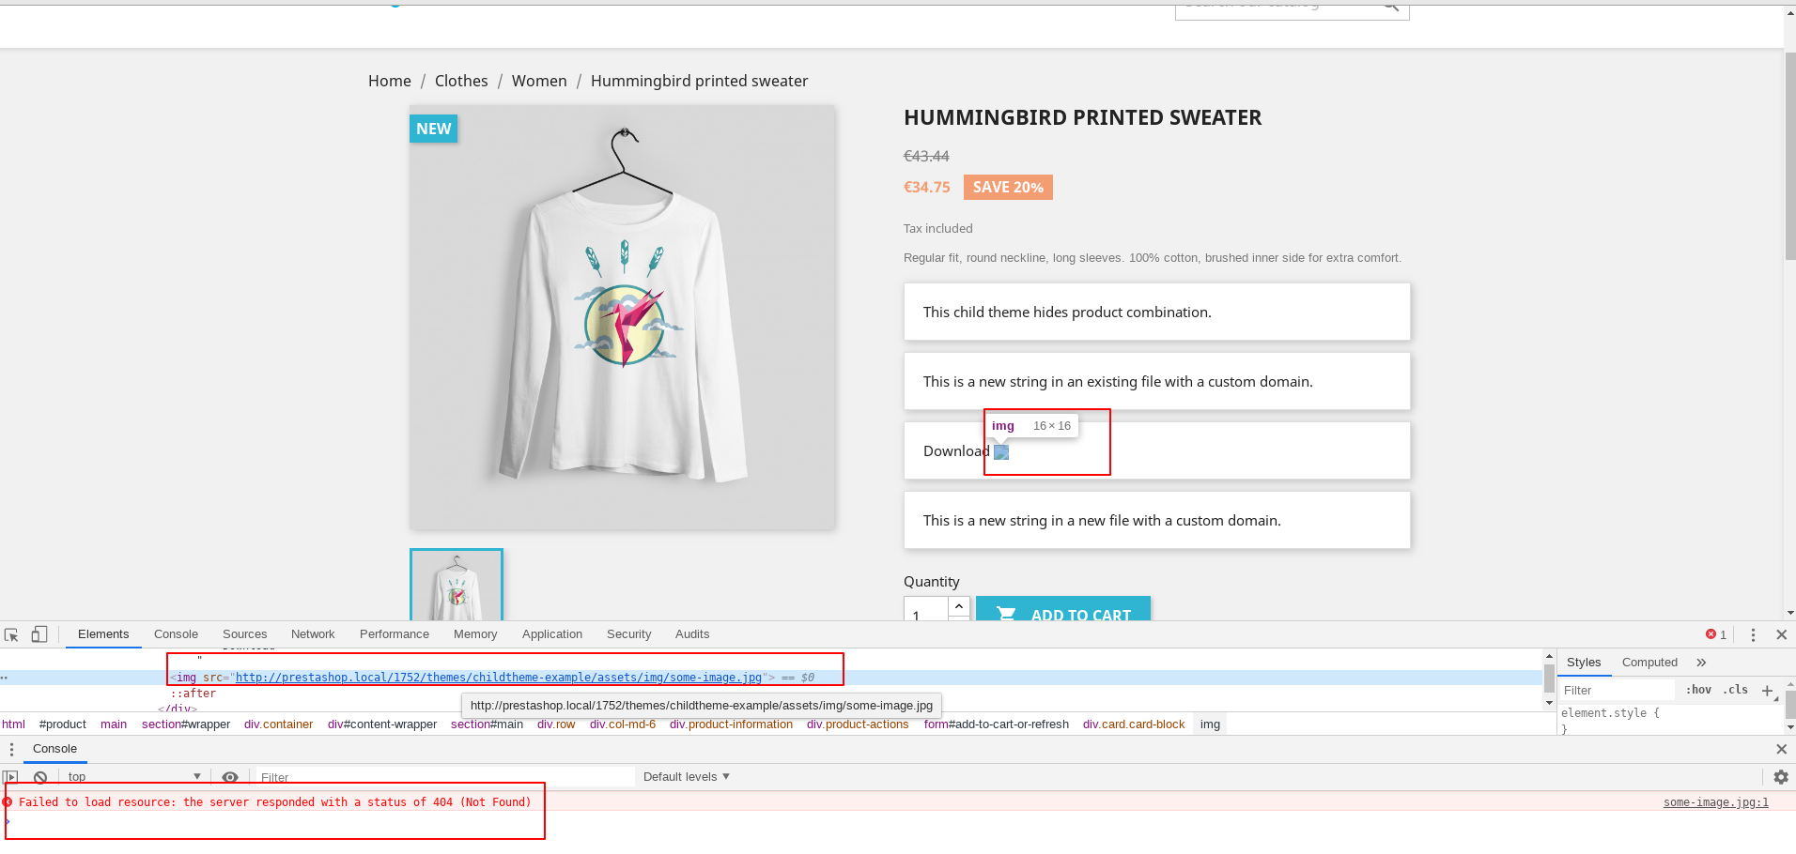The width and height of the screenshot is (1796, 854).
Task: Switch to the Elements tab
Action: [x=103, y=634]
